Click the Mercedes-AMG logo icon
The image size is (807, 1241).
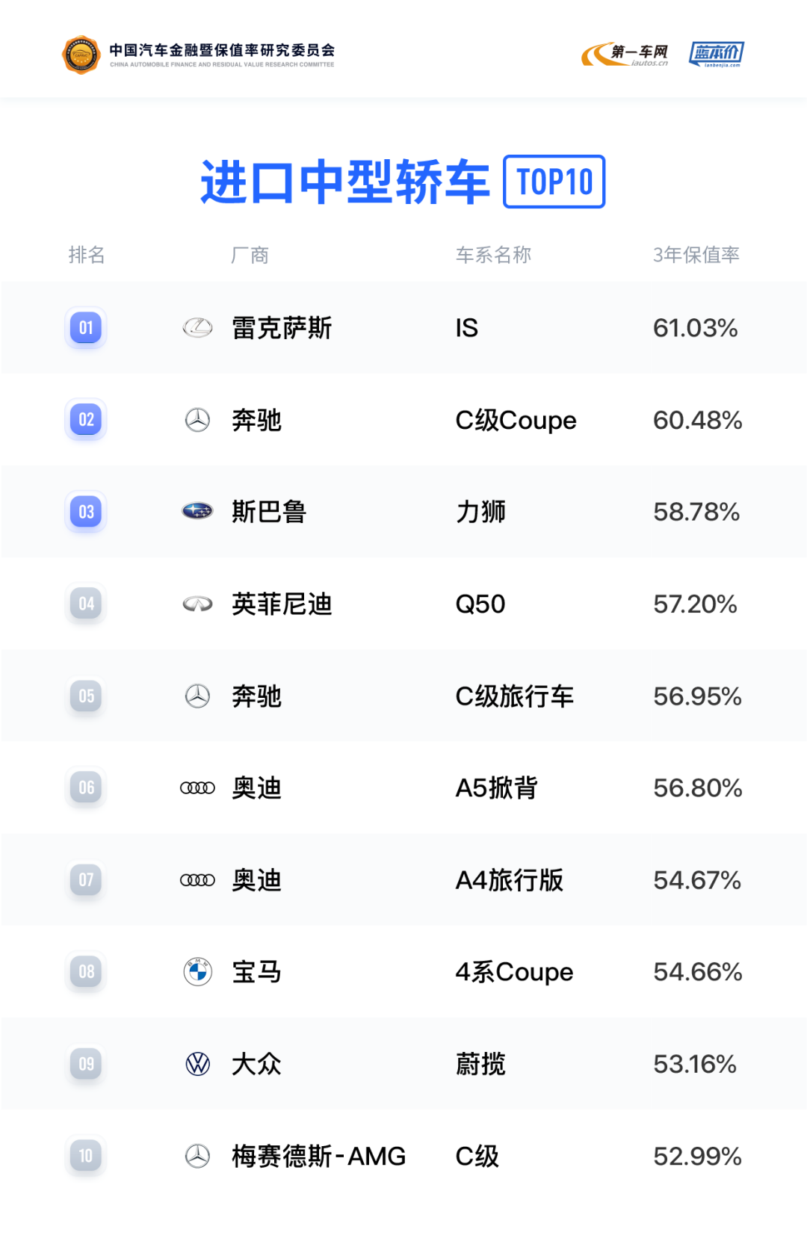pyautogui.click(x=198, y=1156)
